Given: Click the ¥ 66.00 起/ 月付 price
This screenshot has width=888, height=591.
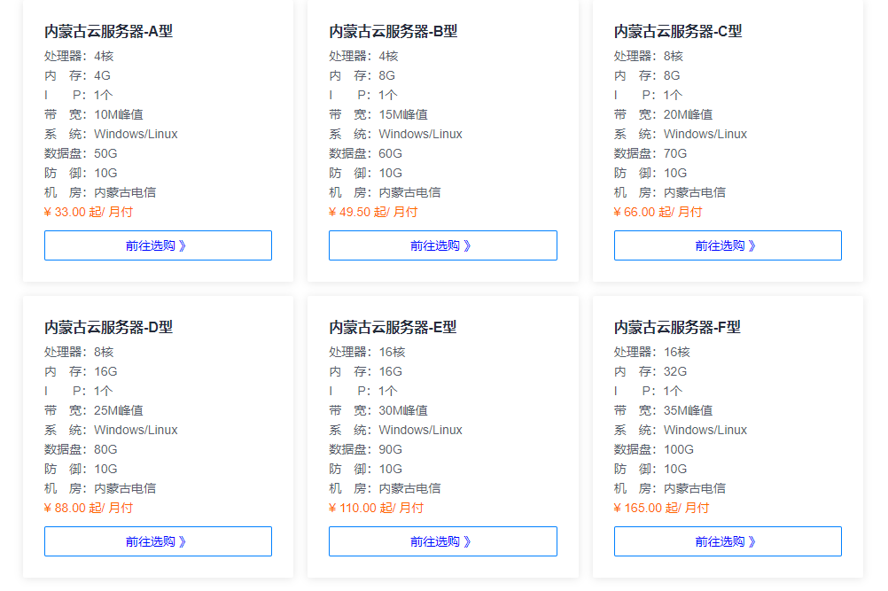Looking at the screenshot, I should (658, 212).
